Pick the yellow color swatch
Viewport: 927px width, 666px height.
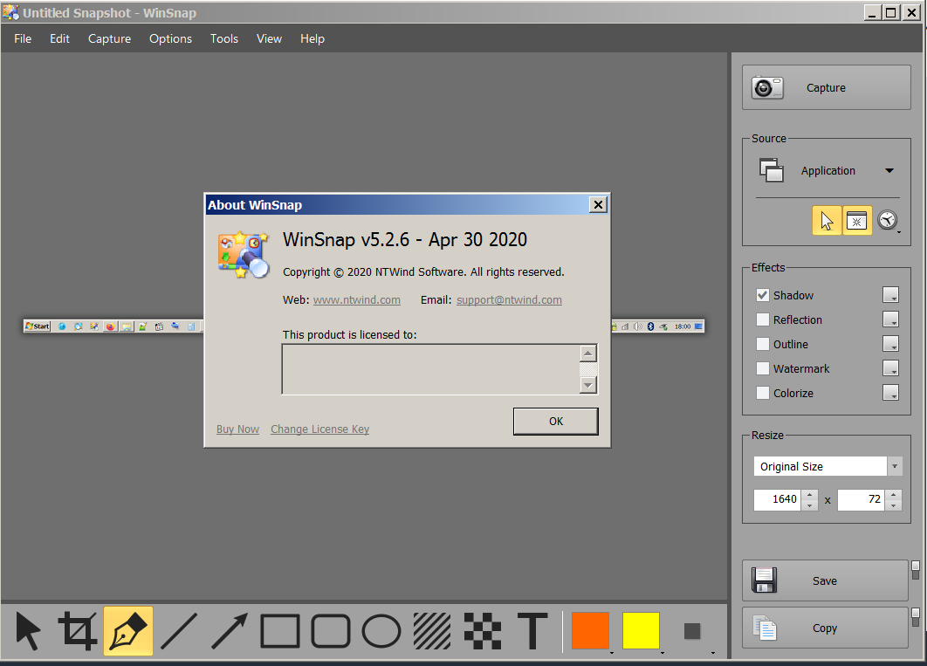(641, 630)
